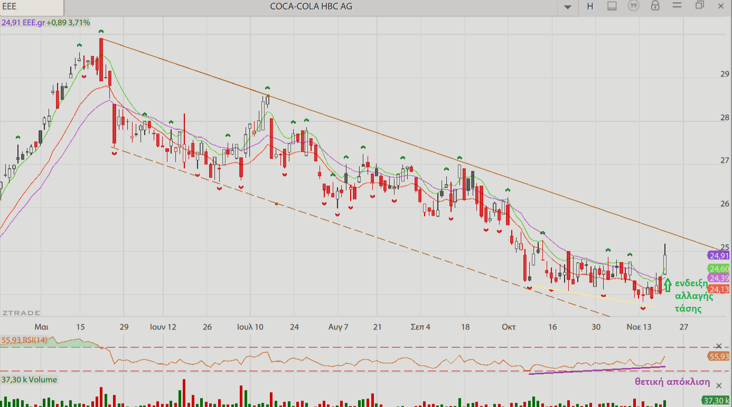Click the orange 55,93 RSI value tag
This screenshot has height=407, width=732.
[x=719, y=357]
